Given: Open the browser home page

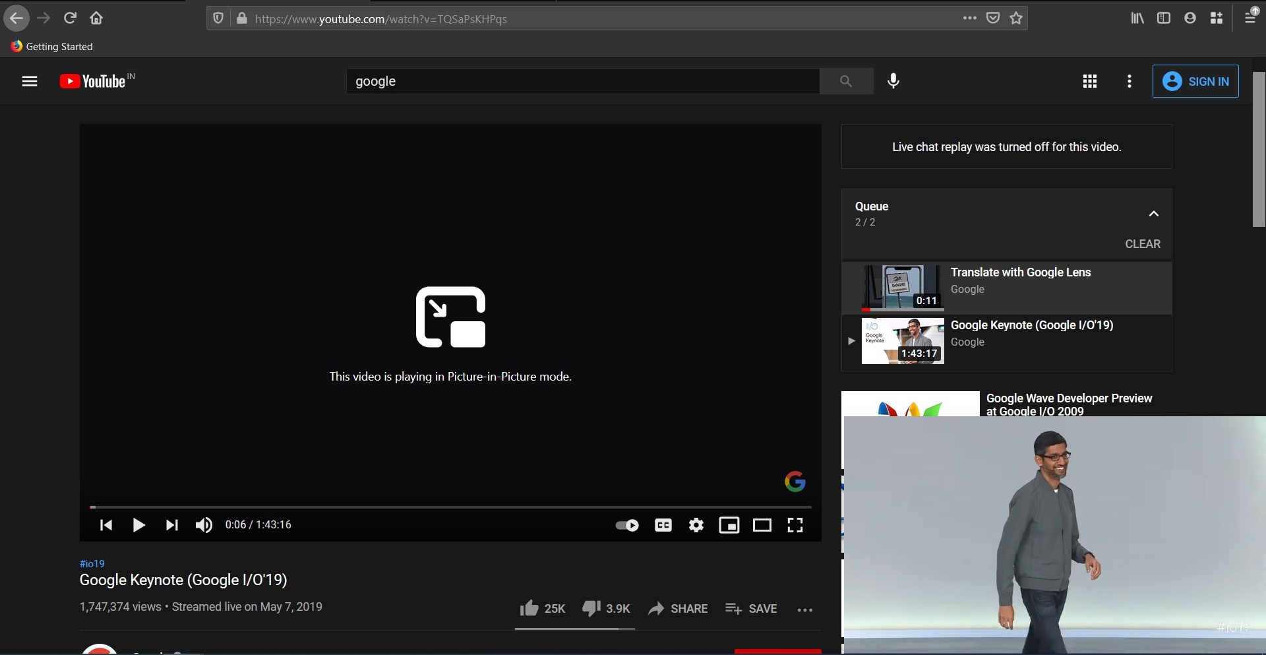Looking at the screenshot, I should pos(96,18).
